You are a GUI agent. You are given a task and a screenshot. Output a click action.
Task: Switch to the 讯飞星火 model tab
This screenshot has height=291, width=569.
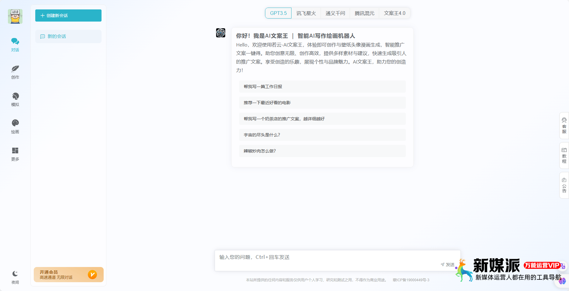pos(306,13)
